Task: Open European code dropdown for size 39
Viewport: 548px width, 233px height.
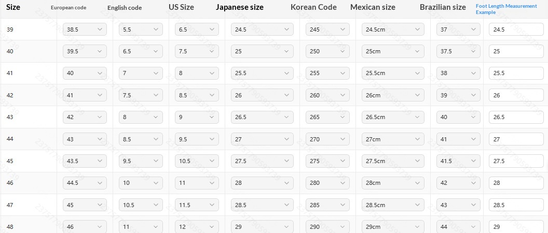Action: [85, 30]
